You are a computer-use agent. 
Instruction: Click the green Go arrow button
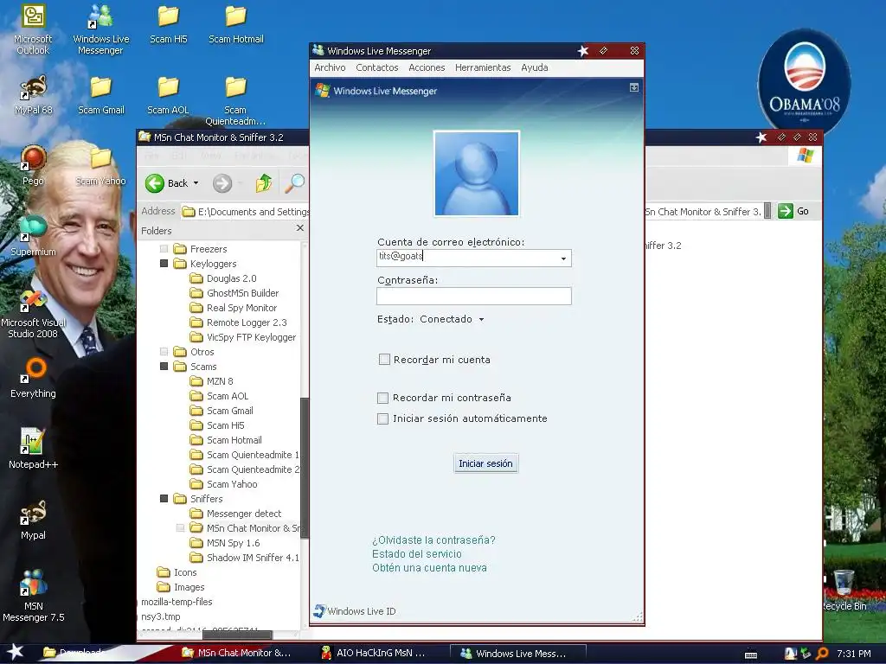pyautogui.click(x=786, y=211)
